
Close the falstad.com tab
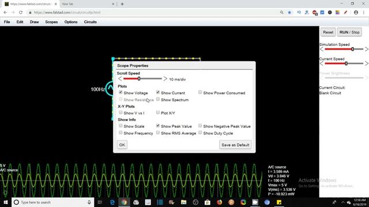(56, 4)
